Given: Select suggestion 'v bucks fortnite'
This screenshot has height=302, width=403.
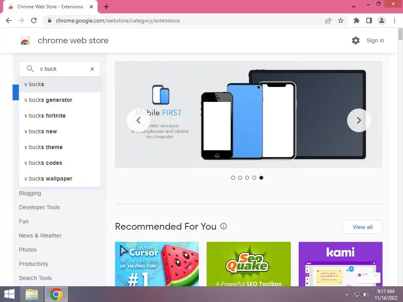Looking at the screenshot, I should pos(60,116).
